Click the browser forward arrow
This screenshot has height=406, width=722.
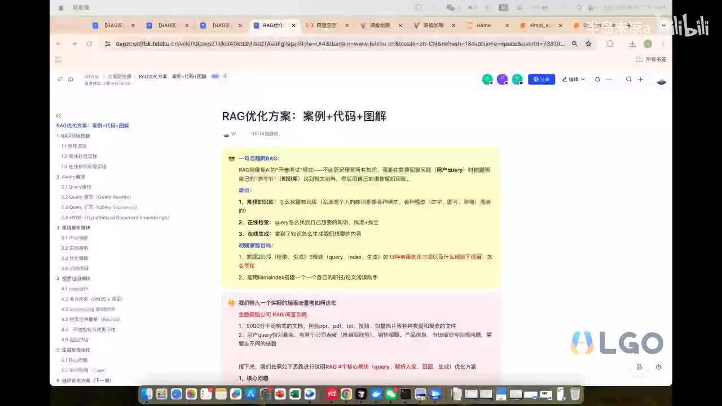74,43
